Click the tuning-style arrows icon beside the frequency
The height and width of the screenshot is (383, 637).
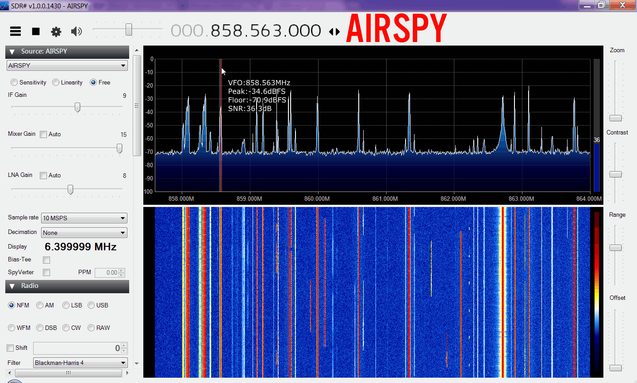(x=334, y=32)
